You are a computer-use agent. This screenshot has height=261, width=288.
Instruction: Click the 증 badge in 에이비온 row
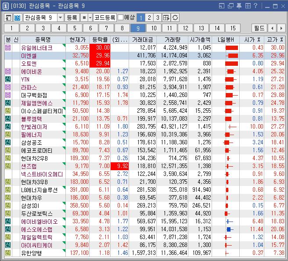[8, 72]
